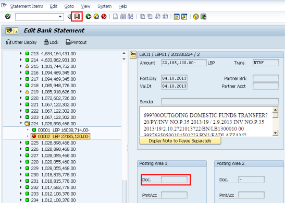The width and height of the screenshot is (285, 203).
Task: Expand statement 219 tree node
Action: point(21,91)
